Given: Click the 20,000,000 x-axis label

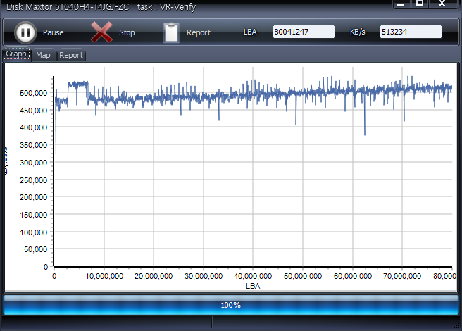Looking at the screenshot, I should pyautogui.click(x=154, y=276).
